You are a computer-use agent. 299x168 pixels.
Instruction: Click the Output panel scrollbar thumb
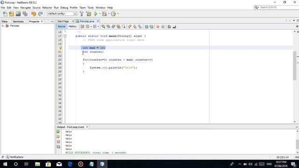pos(297,144)
